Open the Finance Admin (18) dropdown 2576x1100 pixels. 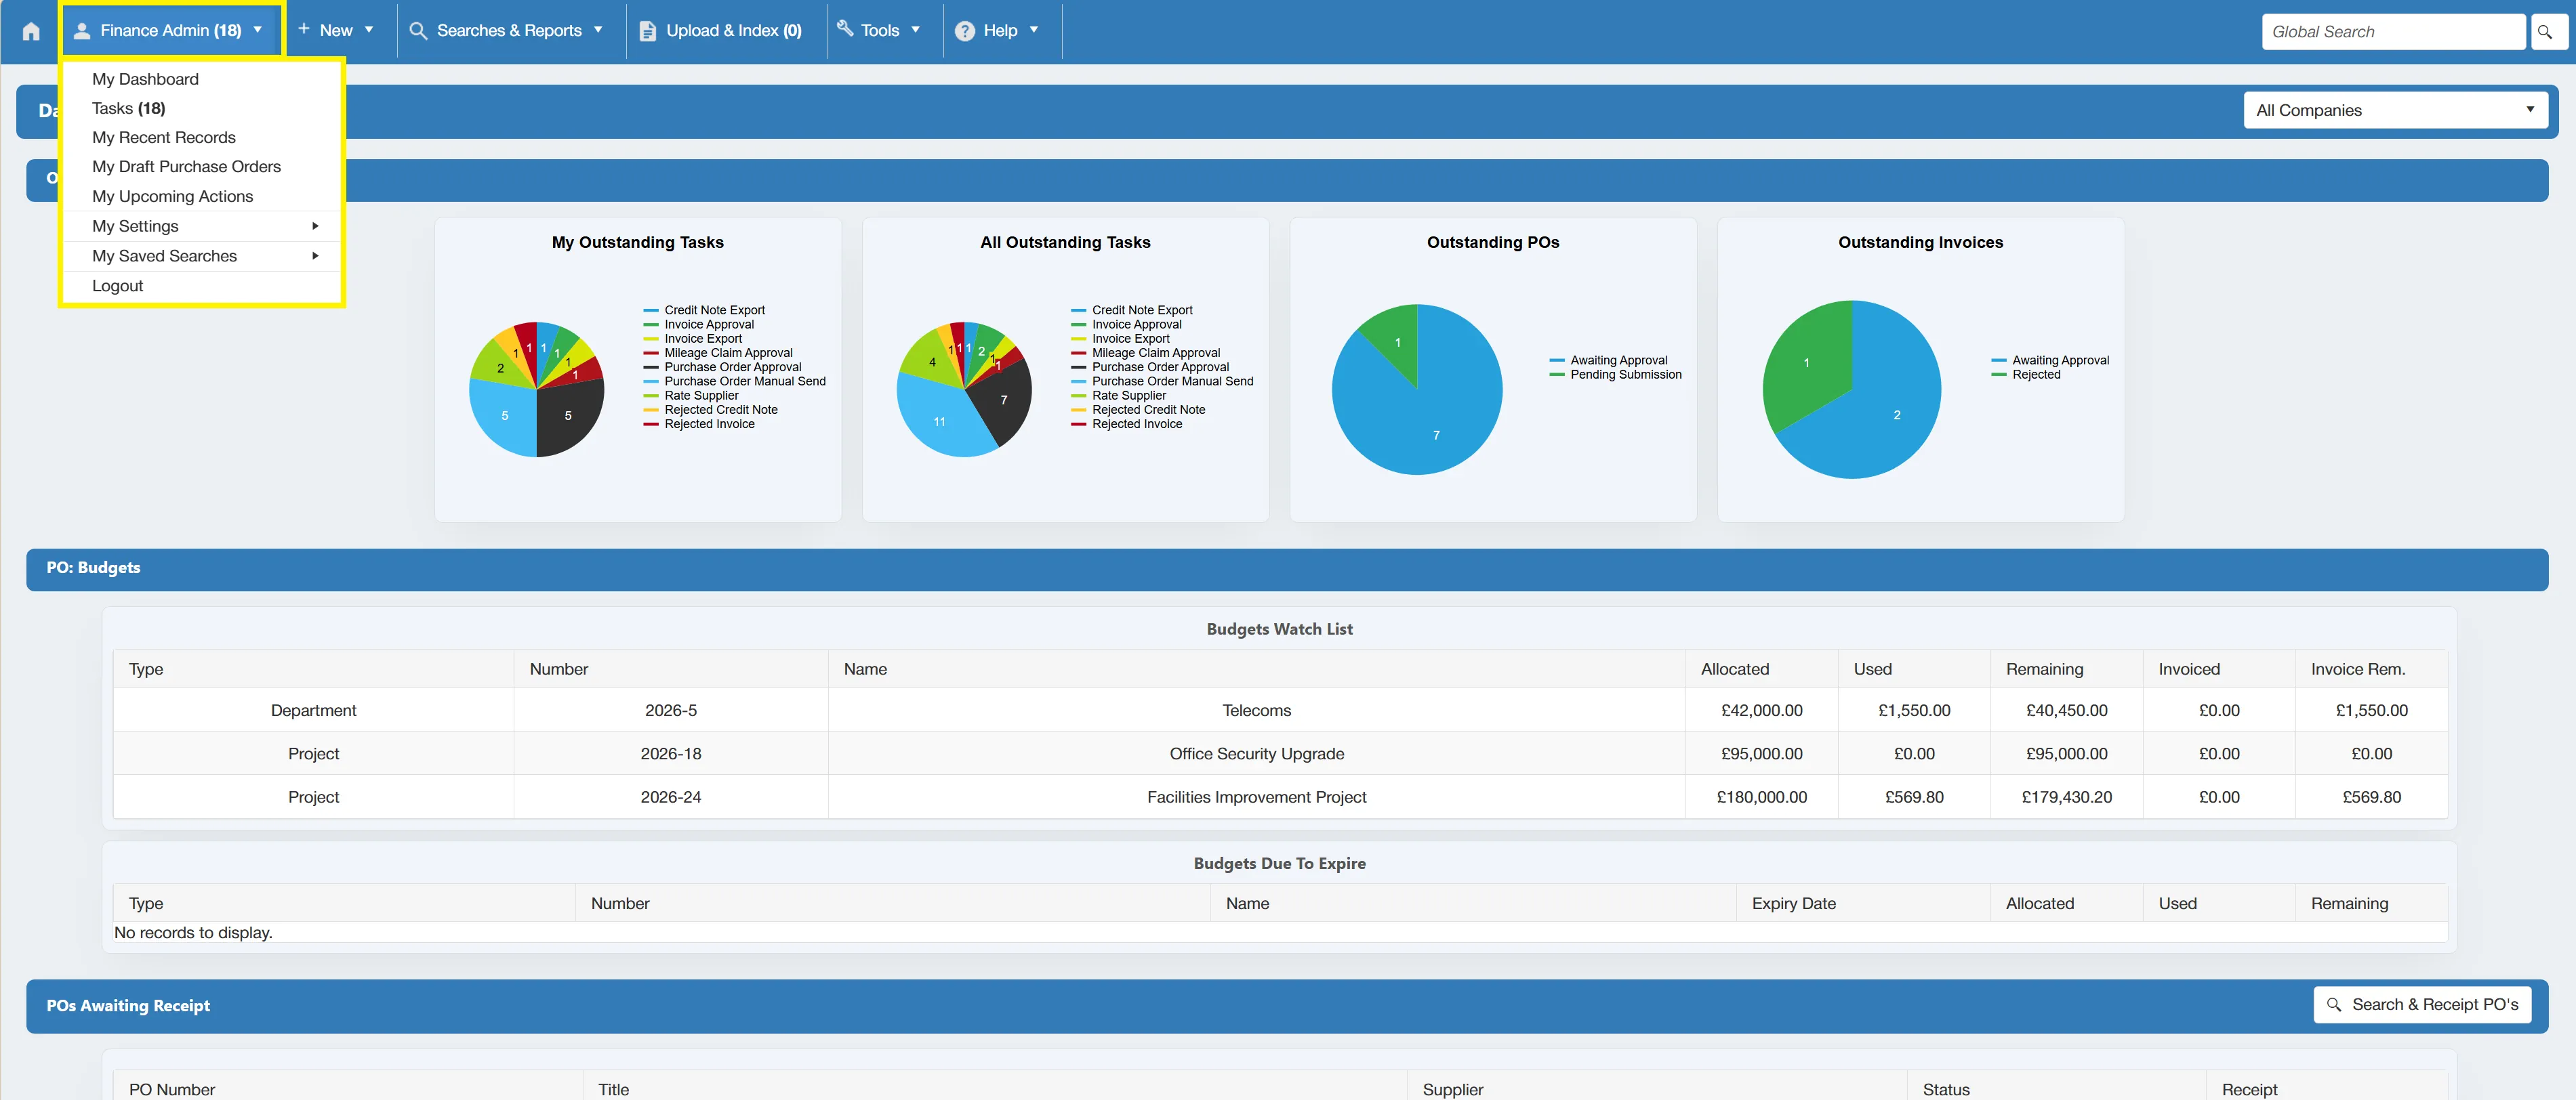point(171,31)
